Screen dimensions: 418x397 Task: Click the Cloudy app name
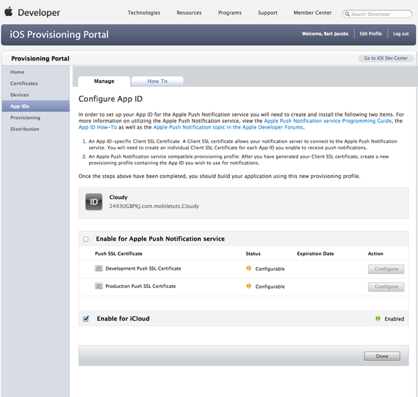[118, 197]
